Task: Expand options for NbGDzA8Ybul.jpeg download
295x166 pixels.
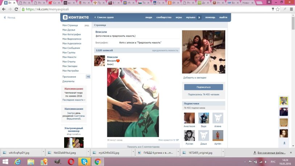Action: [x=88, y=153]
